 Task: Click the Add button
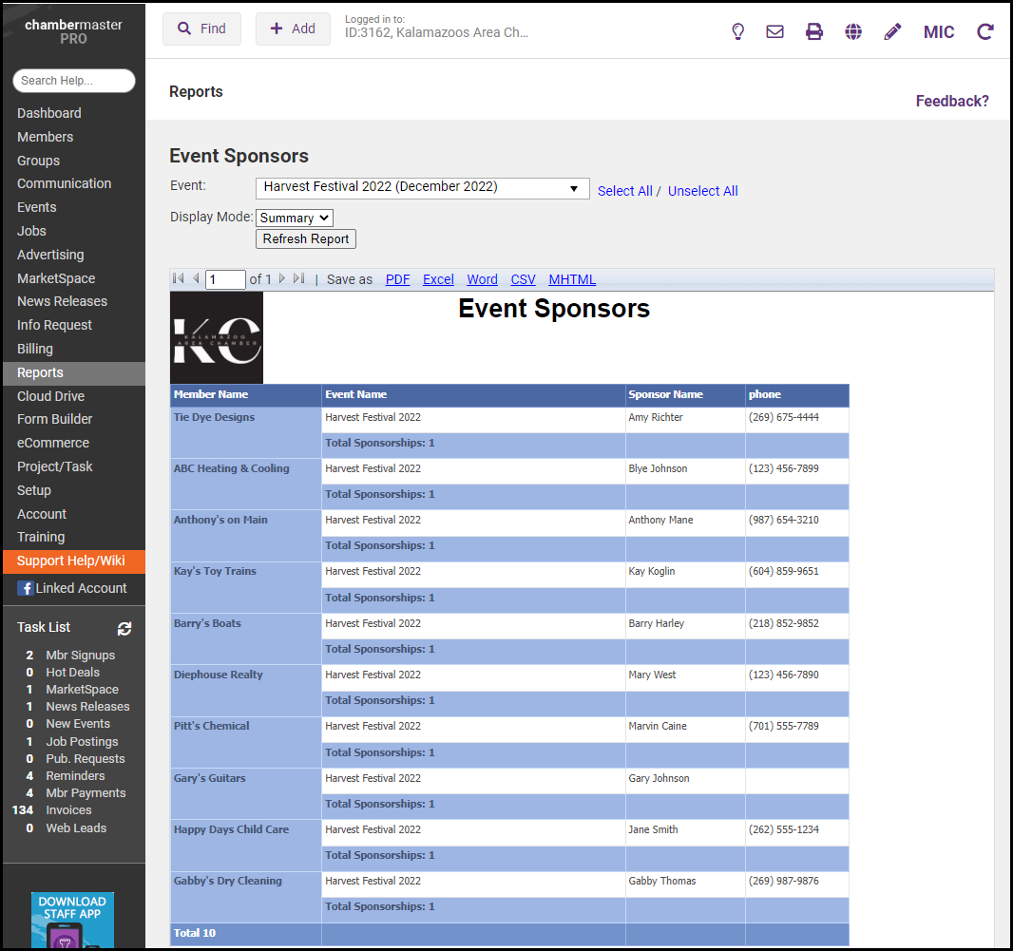click(x=293, y=29)
